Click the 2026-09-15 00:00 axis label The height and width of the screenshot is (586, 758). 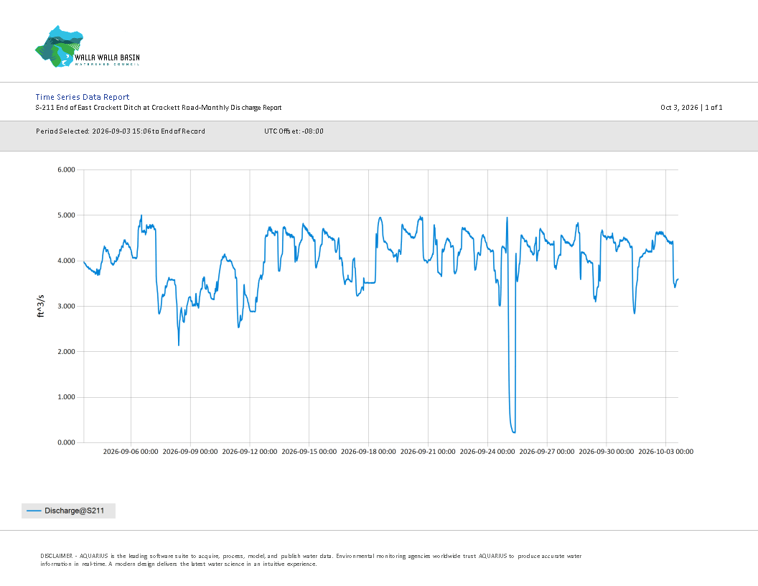point(309,451)
